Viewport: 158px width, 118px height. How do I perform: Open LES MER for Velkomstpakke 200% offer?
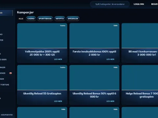pos(58,59)
